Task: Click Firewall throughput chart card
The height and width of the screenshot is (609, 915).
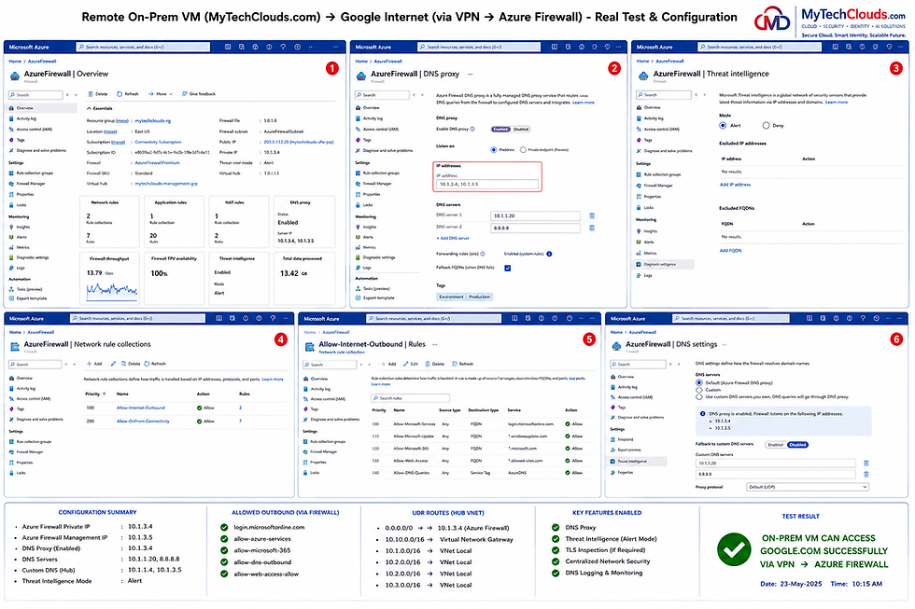Action: 109,278
